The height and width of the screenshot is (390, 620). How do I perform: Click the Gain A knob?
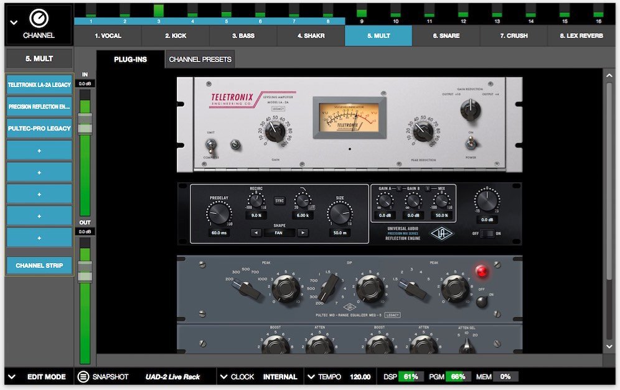(x=385, y=201)
